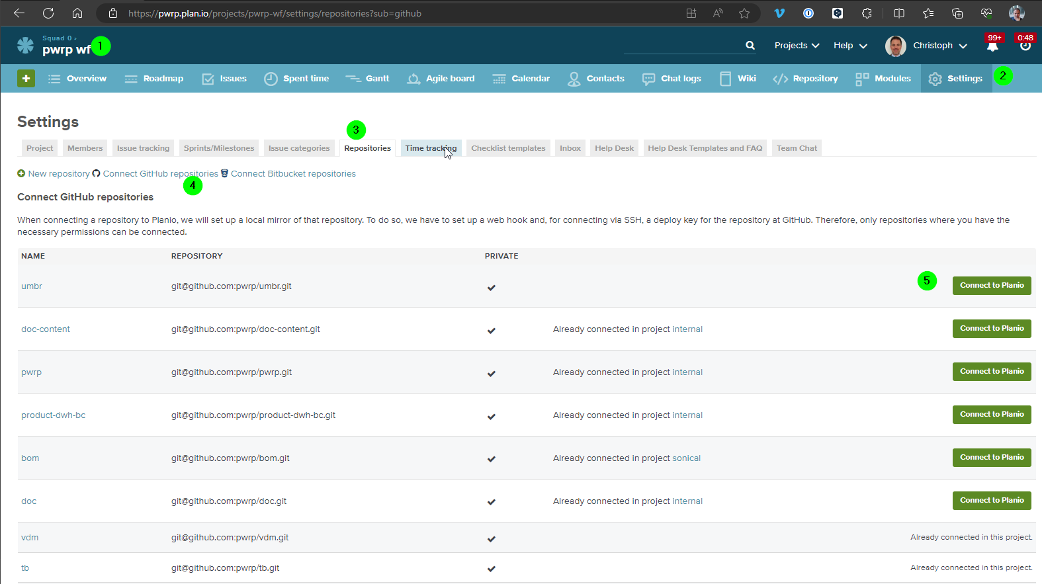The width and height of the screenshot is (1042, 584).
Task: Switch to the Help Desk tab
Action: (615, 148)
